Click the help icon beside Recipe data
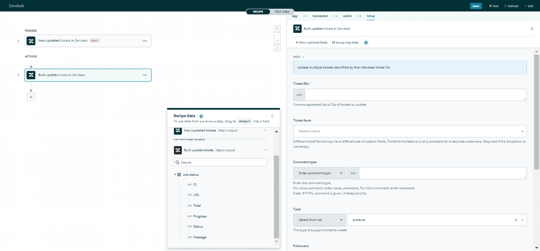540x251 pixels. tap(201, 116)
